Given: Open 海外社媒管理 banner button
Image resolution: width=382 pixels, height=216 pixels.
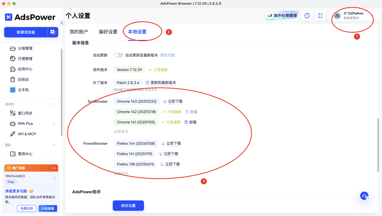Looking at the screenshot, I should (282, 16).
